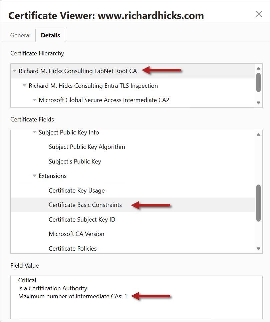Click 'Is a Certification Authority' text
Viewport: 270px width, 322px height.
[x=53, y=288]
